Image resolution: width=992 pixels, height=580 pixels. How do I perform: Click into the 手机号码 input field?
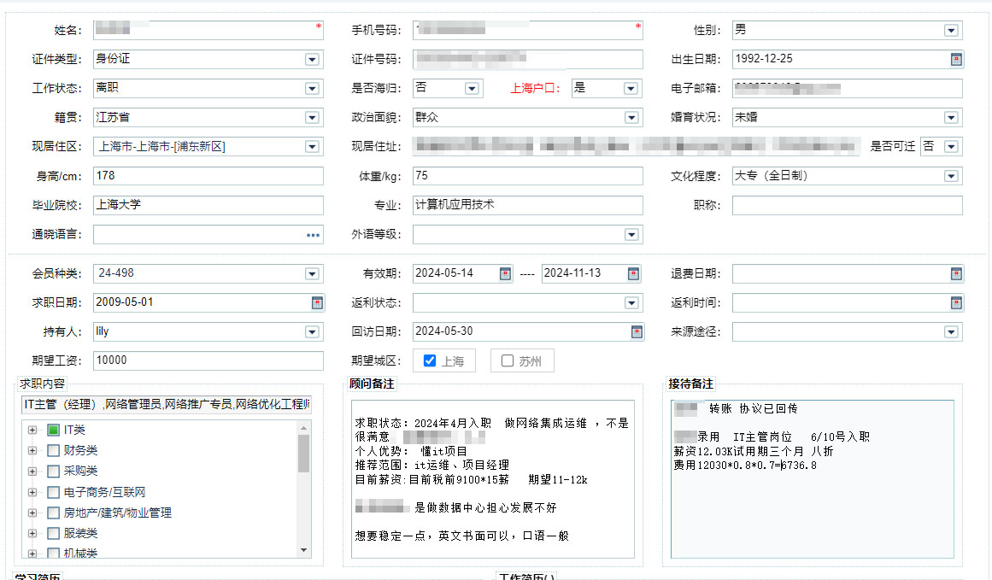528,31
